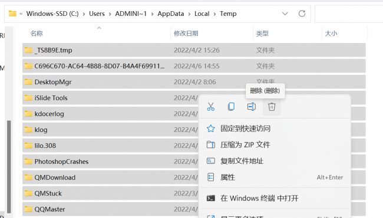Click folder icon of PhotoshopCrashes
383x218 pixels.
pyautogui.click(x=28, y=161)
